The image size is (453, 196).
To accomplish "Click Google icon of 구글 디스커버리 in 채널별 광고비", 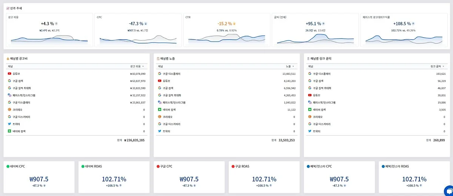I will coord(9,117).
